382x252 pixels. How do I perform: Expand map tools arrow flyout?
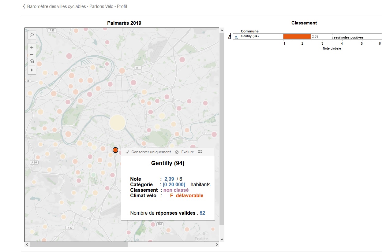pos(32,70)
